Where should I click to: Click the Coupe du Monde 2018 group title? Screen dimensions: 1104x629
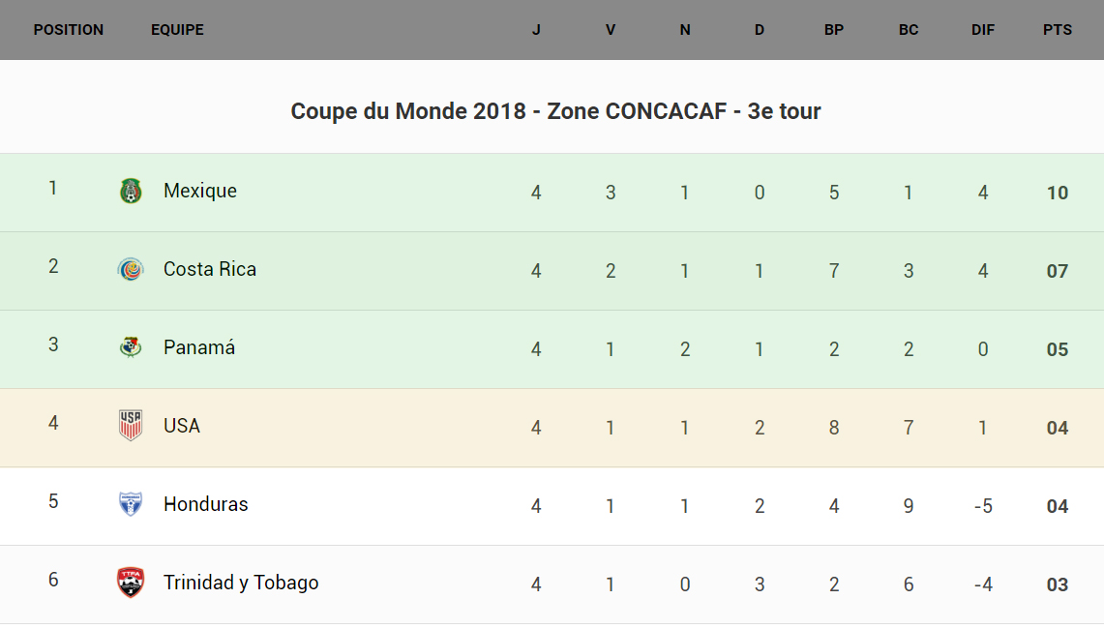(x=555, y=111)
